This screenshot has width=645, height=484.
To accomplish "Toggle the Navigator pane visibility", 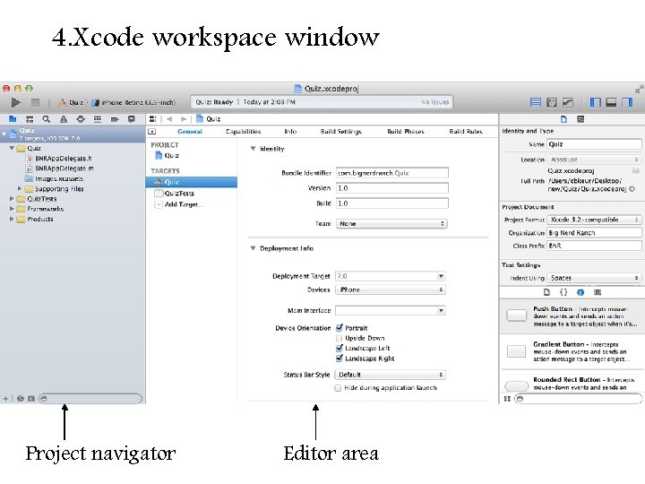I will pos(595,102).
